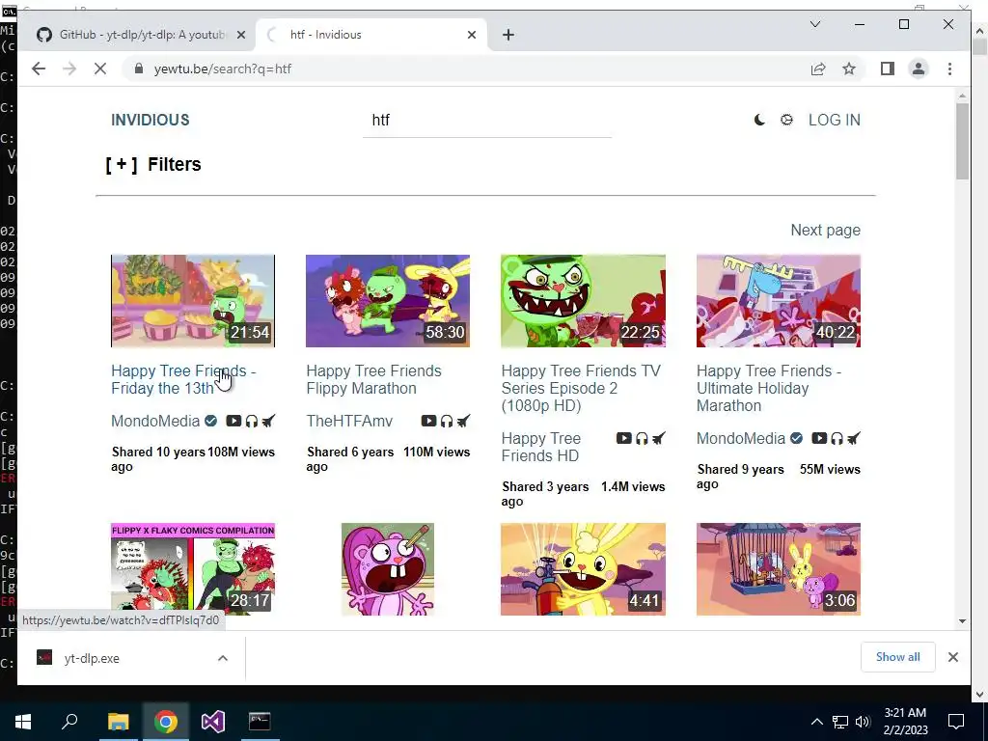Image resolution: width=988 pixels, height=741 pixels.
Task: Open Happy Tree Friends - Friday the 13th title
Action: point(183,379)
